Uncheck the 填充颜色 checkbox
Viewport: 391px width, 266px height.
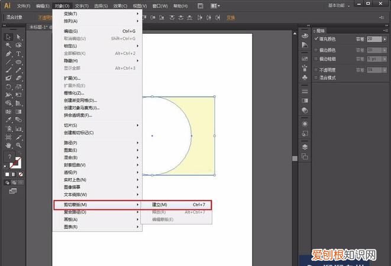click(x=316, y=39)
